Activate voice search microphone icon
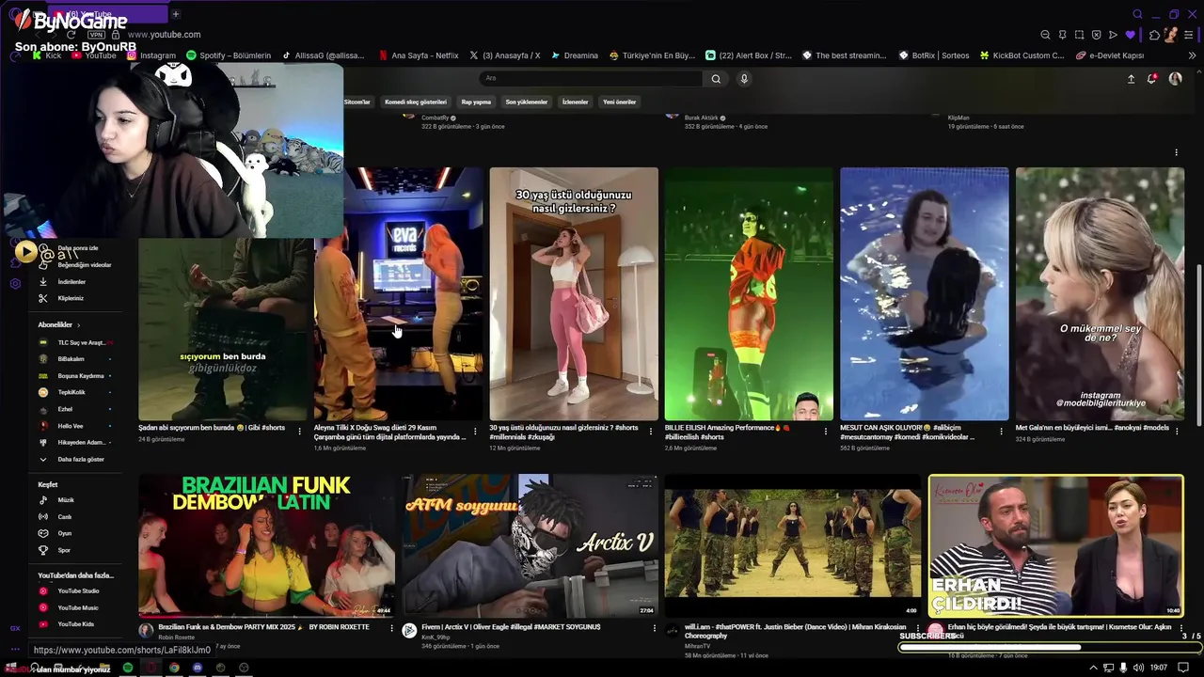The height and width of the screenshot is (677, 1204). 744,79
